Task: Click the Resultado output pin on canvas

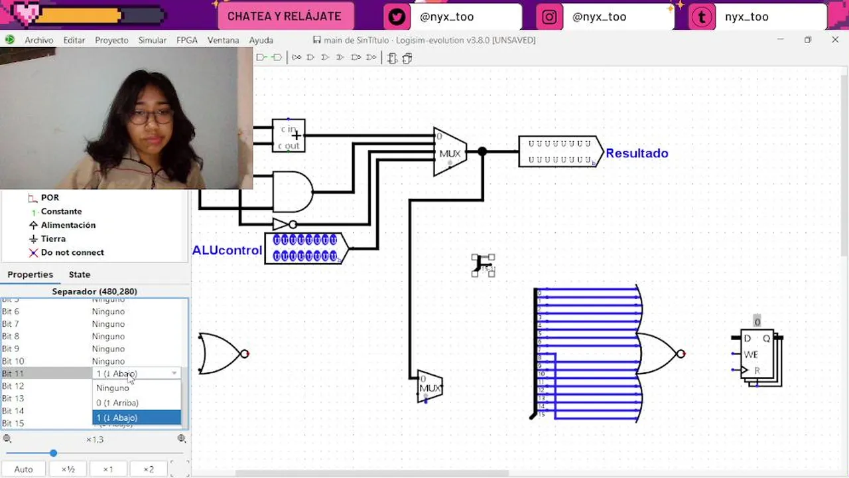Action: (561, 152)
